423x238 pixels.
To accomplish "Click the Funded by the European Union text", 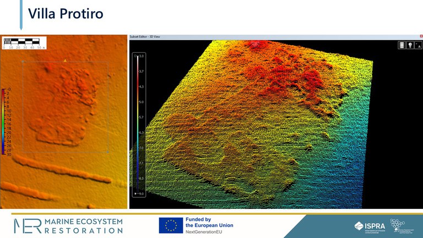I will click(x=209, y=222).
